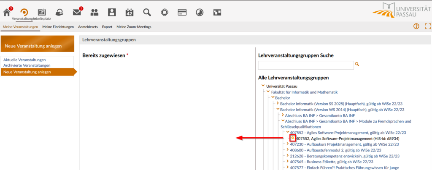Open 212628 - Beratungskompetenz entwickeln link

pyautogui.click(x=345, y=156)
